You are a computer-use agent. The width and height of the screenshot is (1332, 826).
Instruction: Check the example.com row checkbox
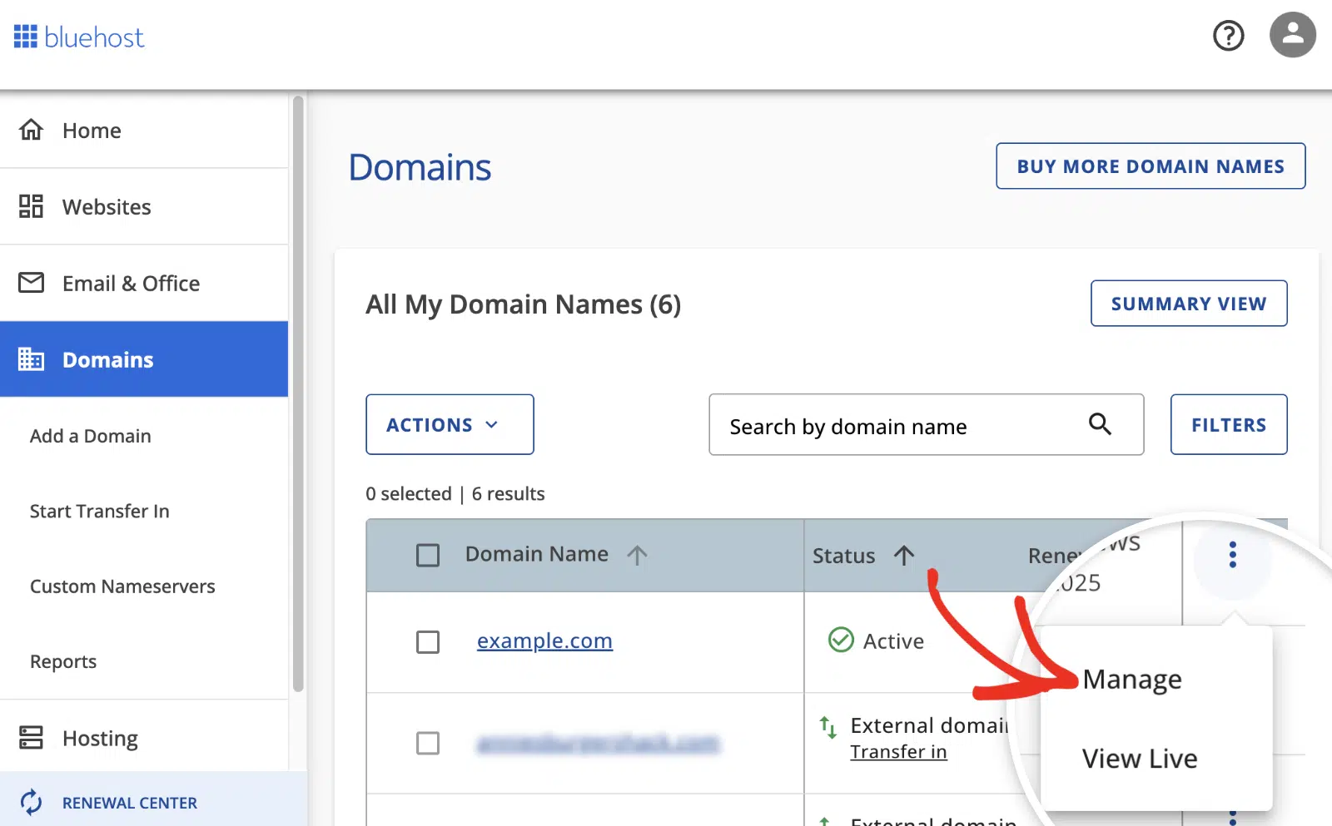[x=428, y=642]
